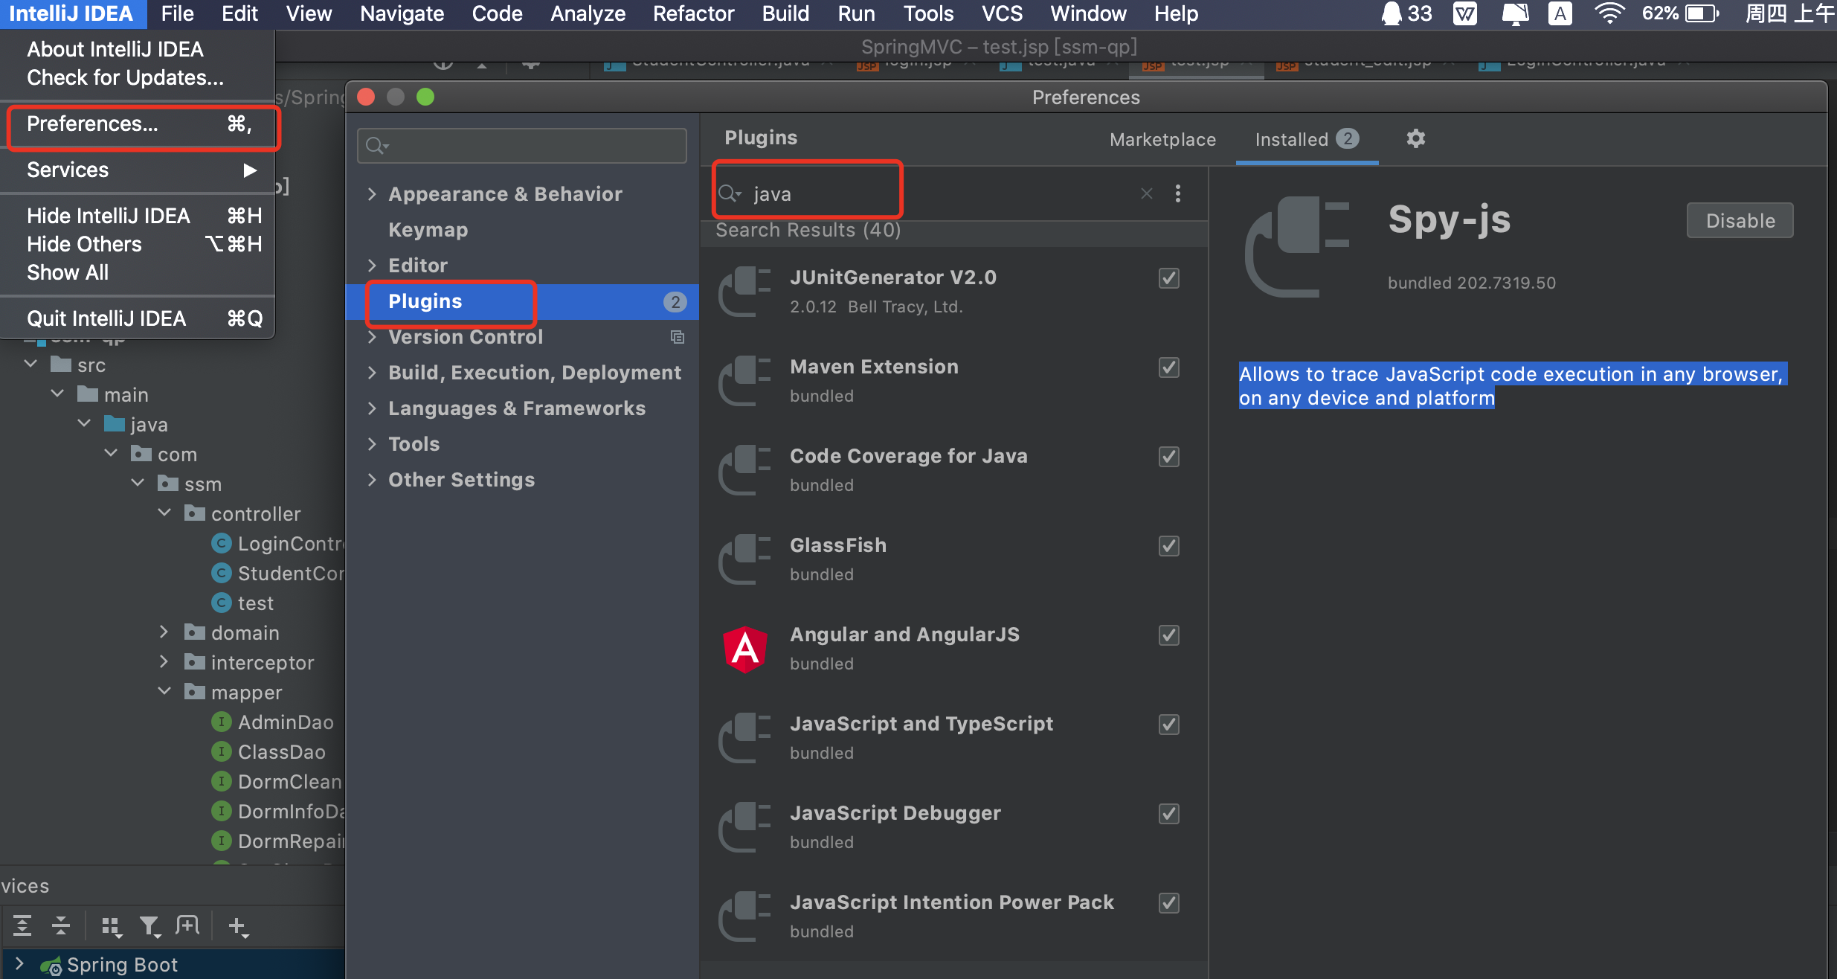Viewport: 1837px width, 979px height.
Task: Click the Spy-js large plugin icon
Action: tap(1297, 247)
